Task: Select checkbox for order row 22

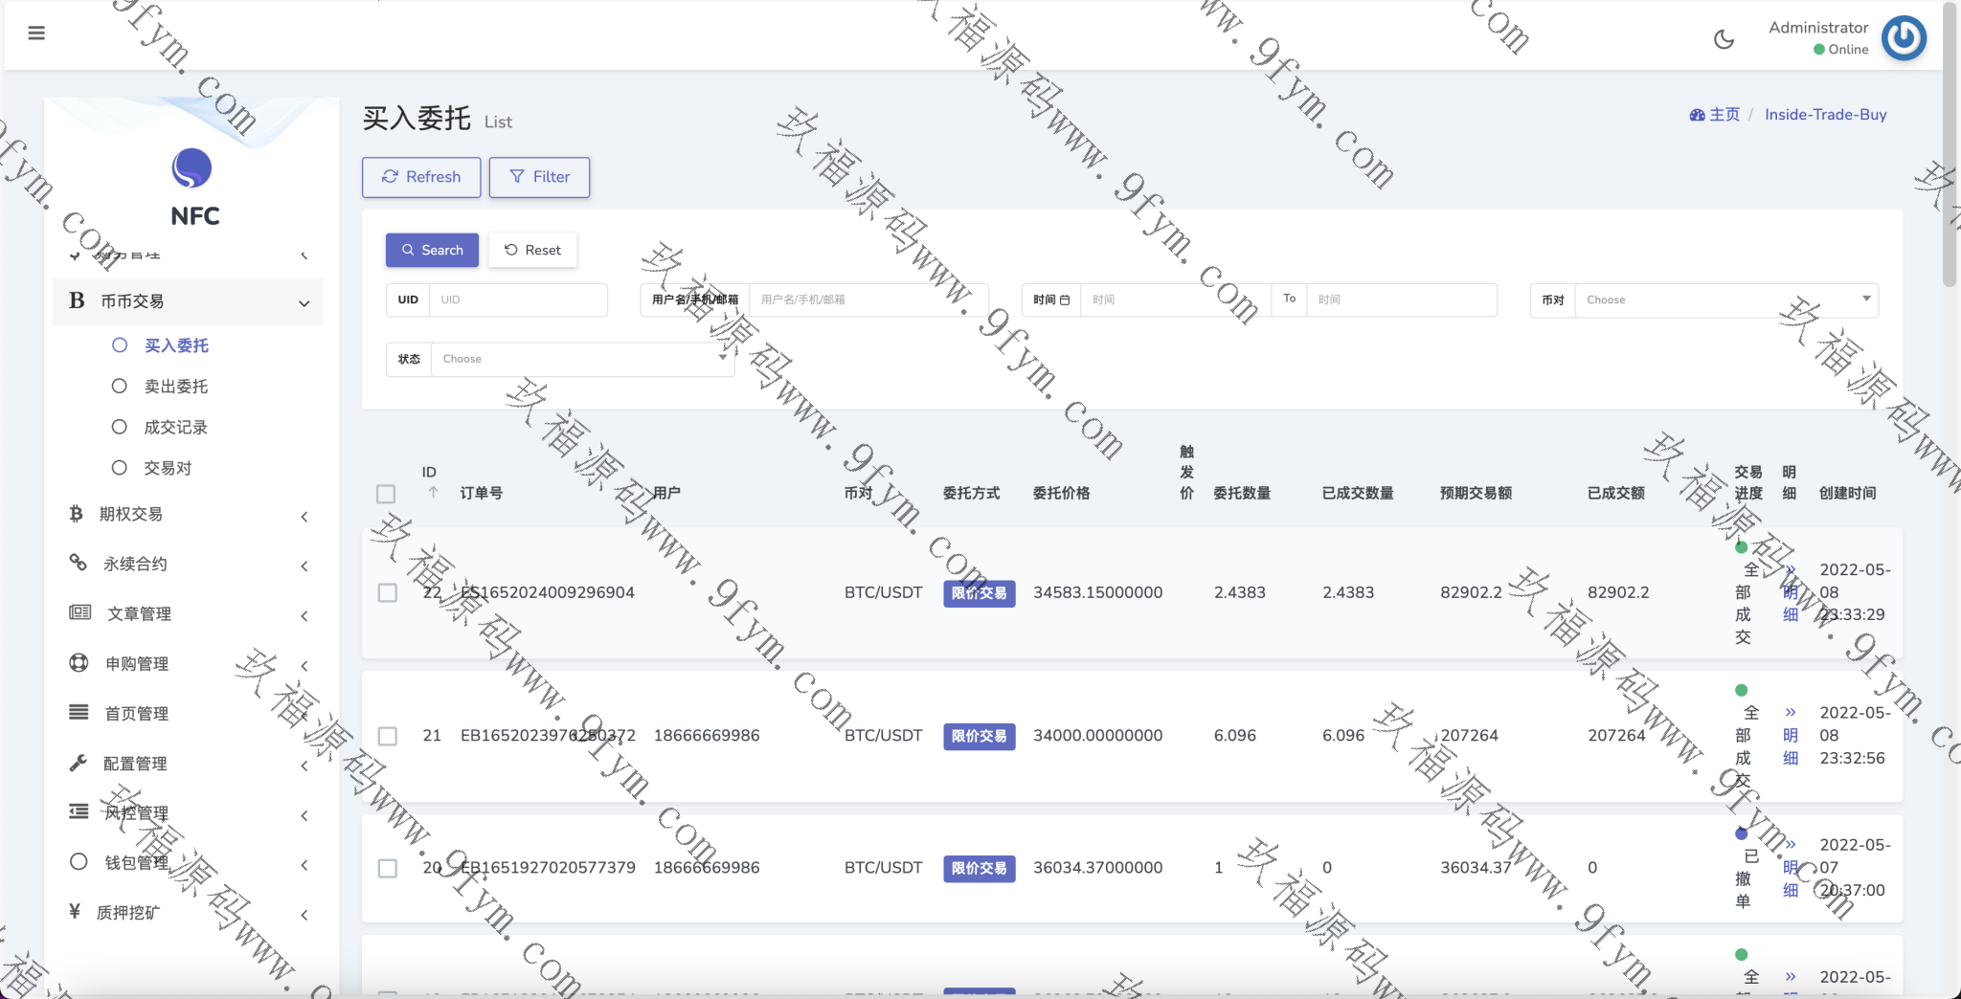Action: click(x=388, y=593)
